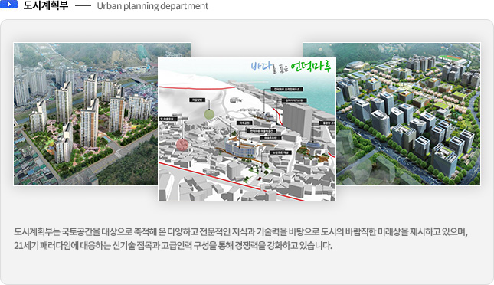Click the black label above green marker
Screen dimensions: 494x285
(198, 100)
